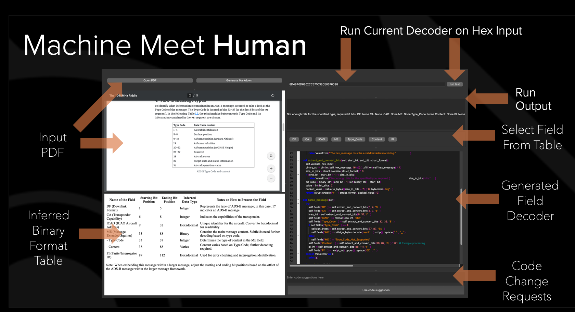Click the "Starting Bit Position" column header
575x312 pixels.
(149, 200)
